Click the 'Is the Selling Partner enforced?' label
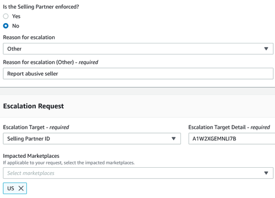Image resolution: width=275 pixels, height=198 pixels. 41,7
